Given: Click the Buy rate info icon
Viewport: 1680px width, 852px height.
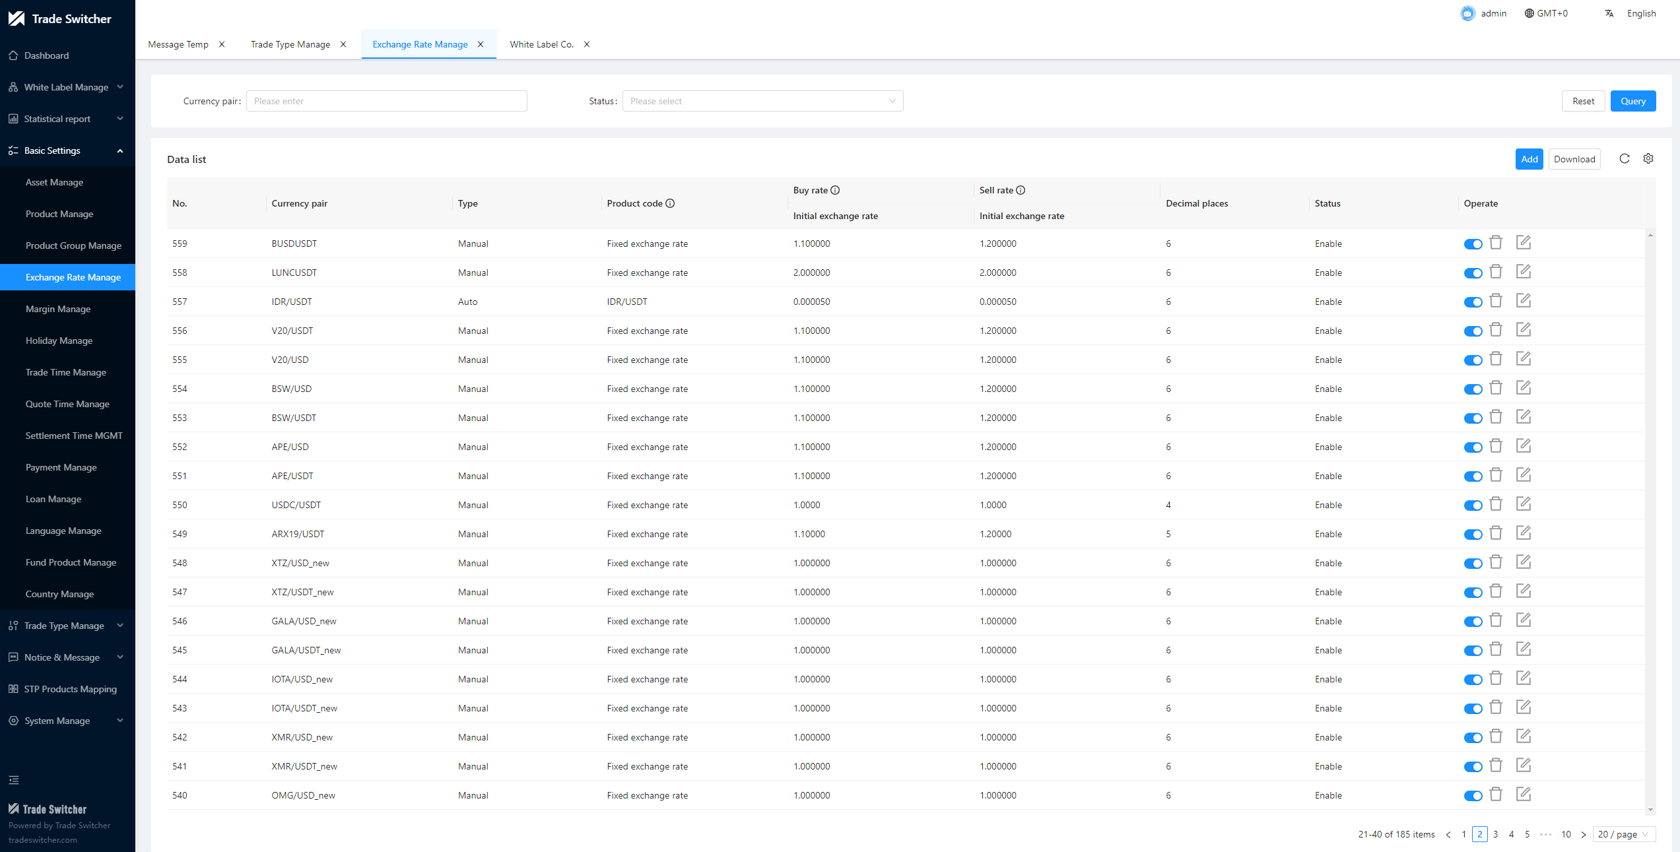Looking at the screenshot, I should tap(835, 190).
